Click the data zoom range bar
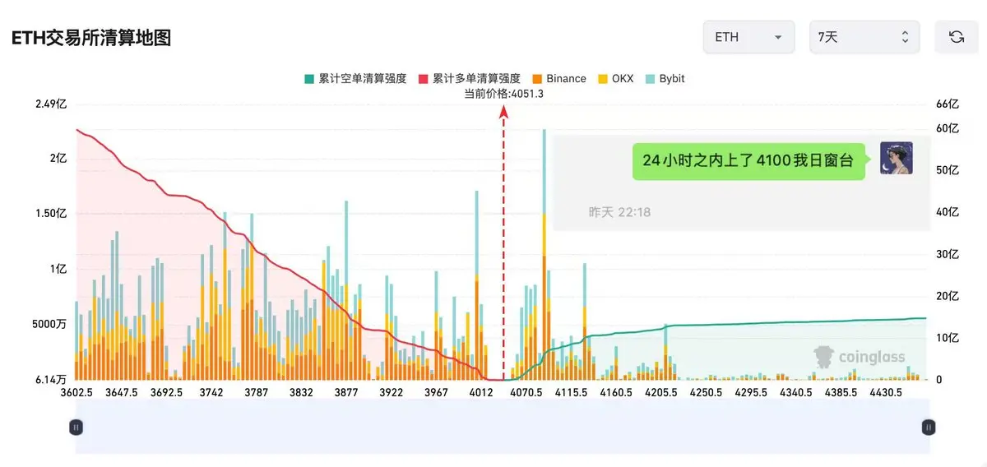Image resolution: width=987 pixels, height=467 pixels. tap(502, 426)
